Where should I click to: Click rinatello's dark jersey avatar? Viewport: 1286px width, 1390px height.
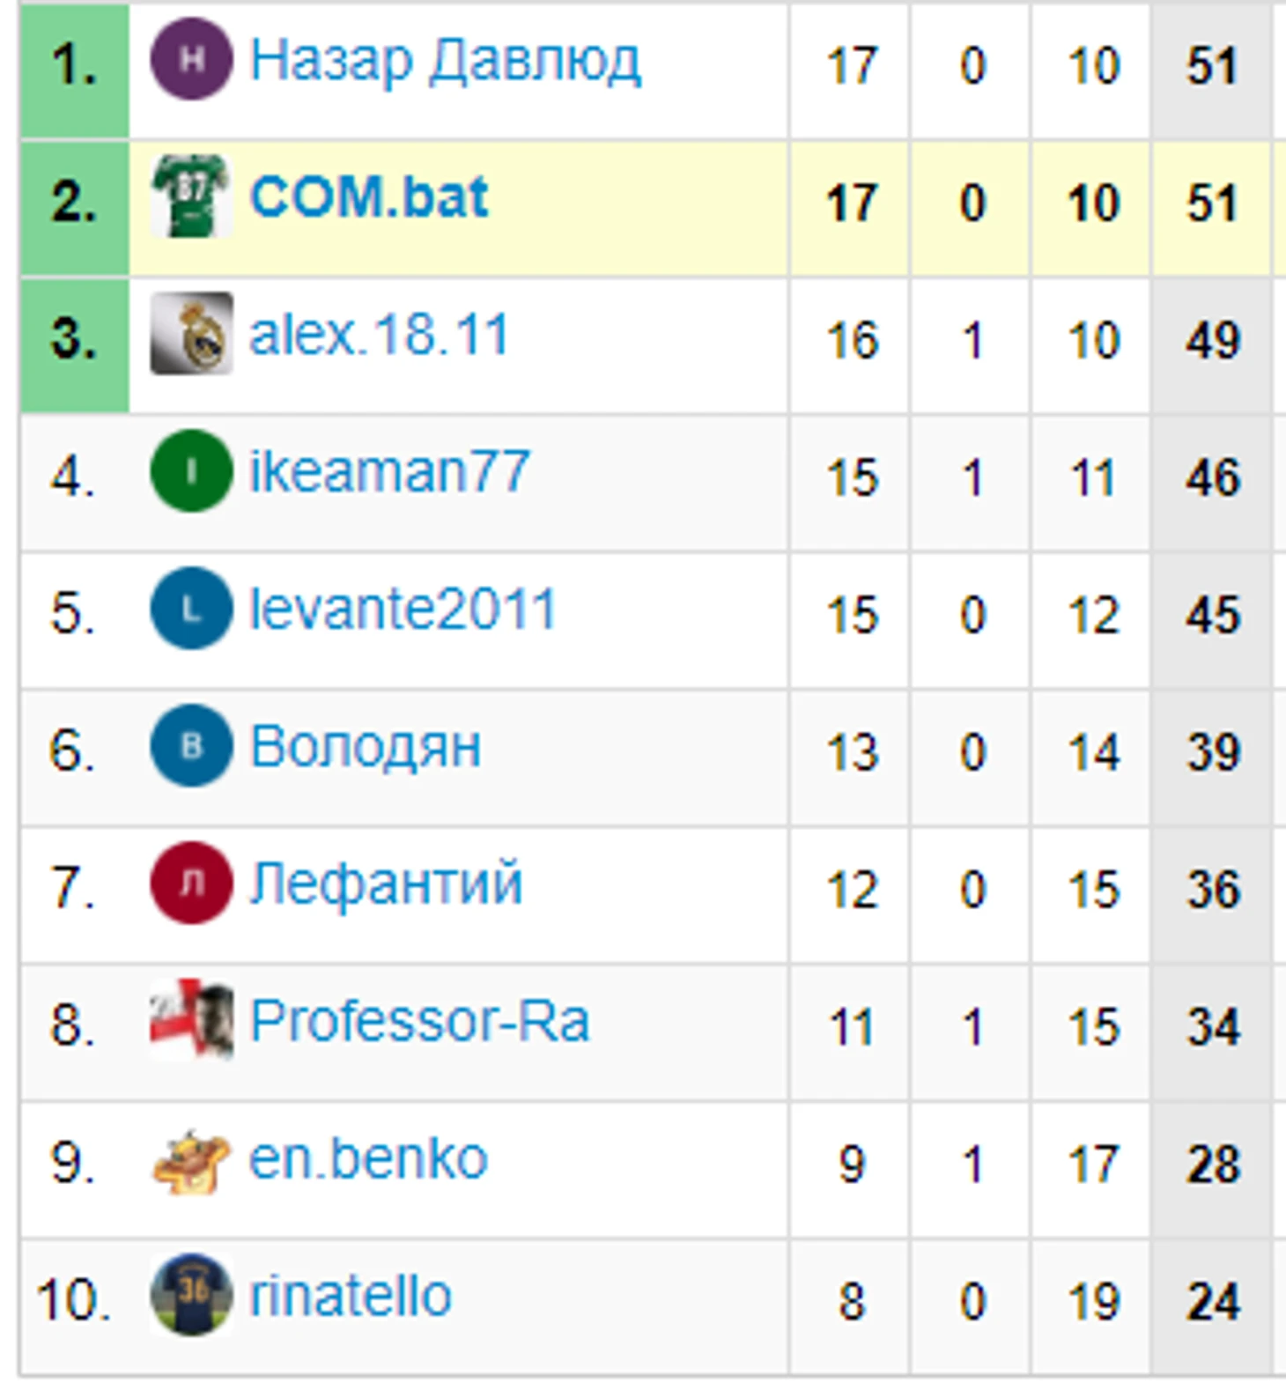[x=191, y=1296]
